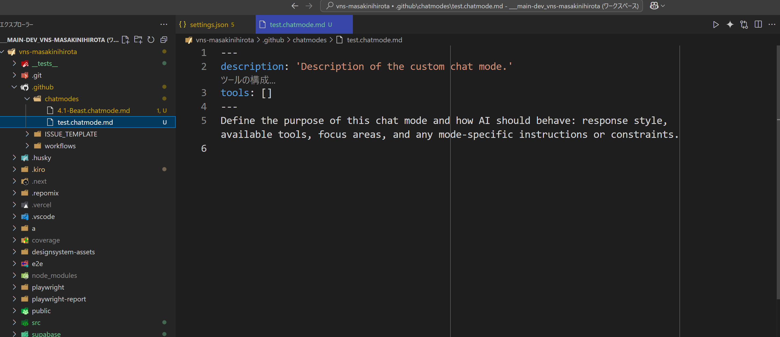Viewport: 780px width, 337px height.
Task: Open Copilot sparkle actions
Action: pos(730,24)
